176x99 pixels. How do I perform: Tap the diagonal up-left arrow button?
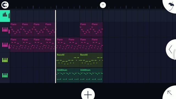[x=169, y=93]
